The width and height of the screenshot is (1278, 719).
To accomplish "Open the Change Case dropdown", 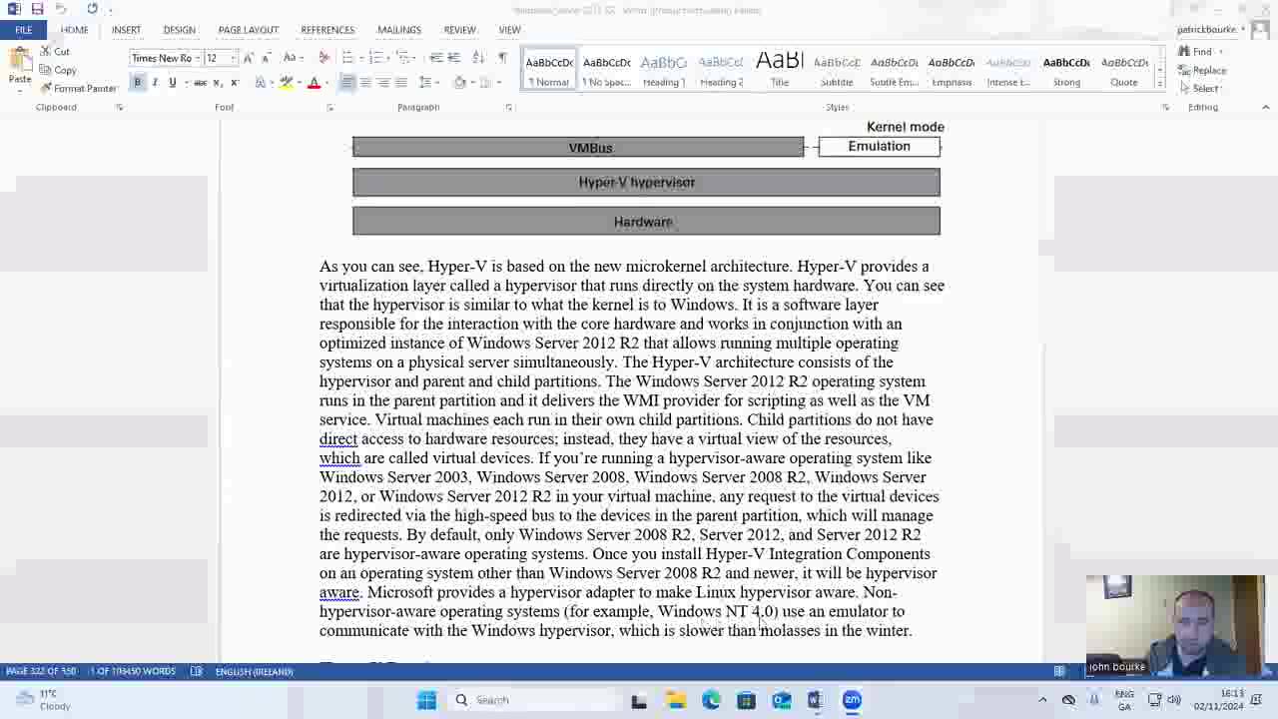I will pos(292,58).
